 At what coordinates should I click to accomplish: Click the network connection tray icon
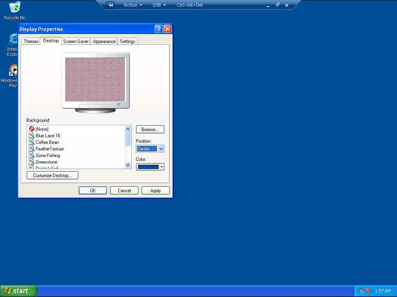tap(361, 291)
